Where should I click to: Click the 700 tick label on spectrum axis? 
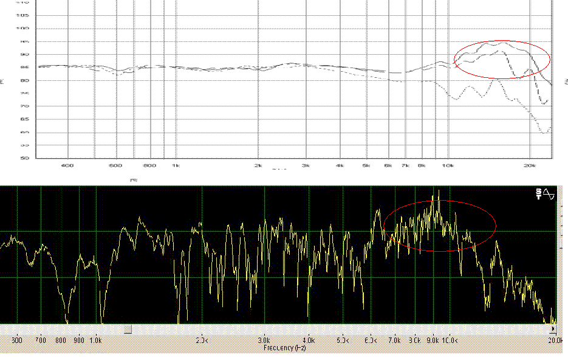pyautogui.click(x=41, y=341)
